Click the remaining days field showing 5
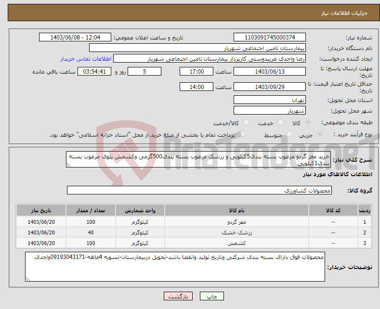 click(144, 71)
